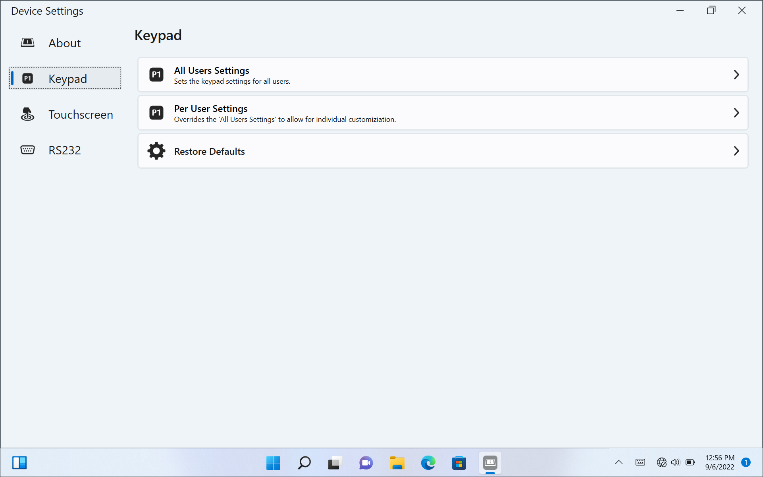Click the Touchscreen touch-hand sidebar icon

click(x=27, y=114)
